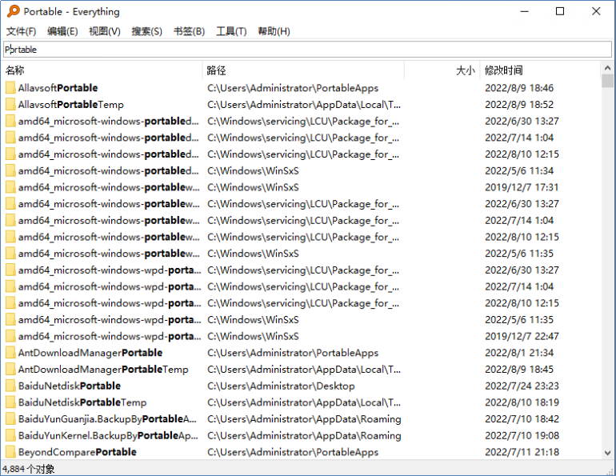Click folder icon of row dated 2019/12/7 22:47
The height and width of the screenshot is (476, 616).
tap(10, 336)
